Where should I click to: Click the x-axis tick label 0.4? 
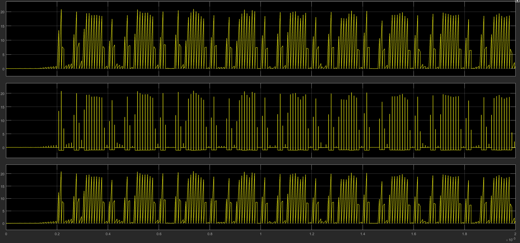[108, 234]
